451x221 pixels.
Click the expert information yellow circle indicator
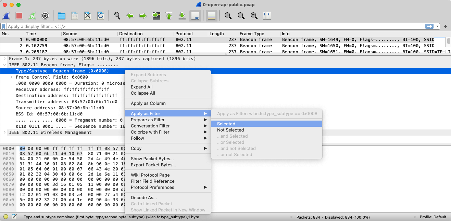tap(6, 217)
